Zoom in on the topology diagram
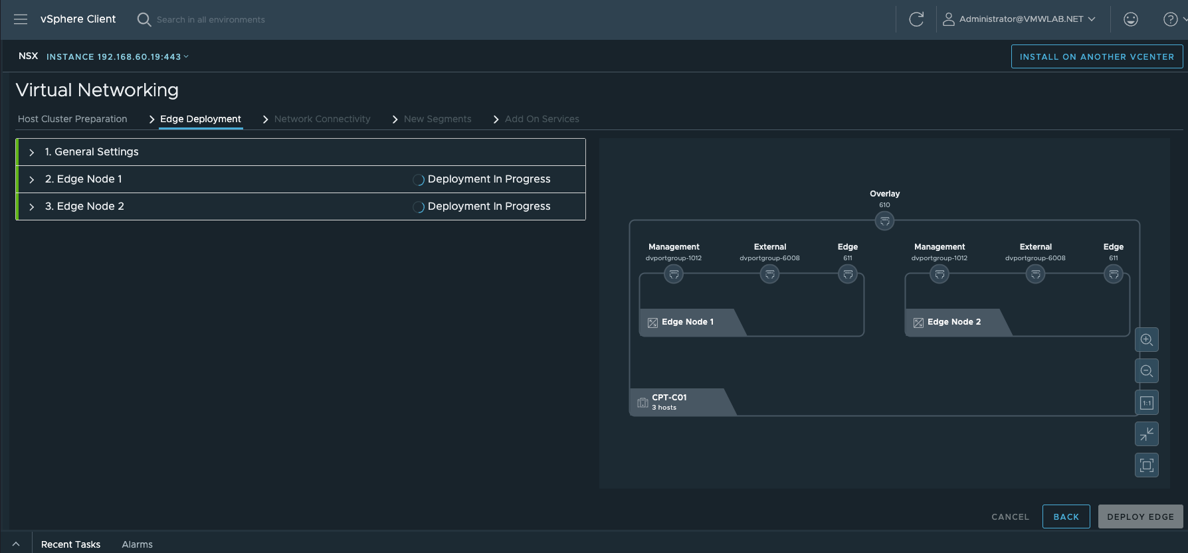This screenshot has width=1188, height=553. coord(1147,340)
